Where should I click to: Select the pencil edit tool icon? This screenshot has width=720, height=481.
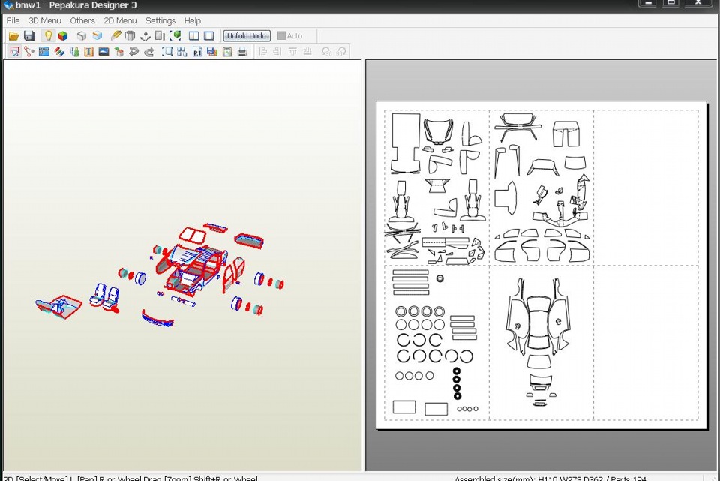pyautogui.click(x=115, y=36)
